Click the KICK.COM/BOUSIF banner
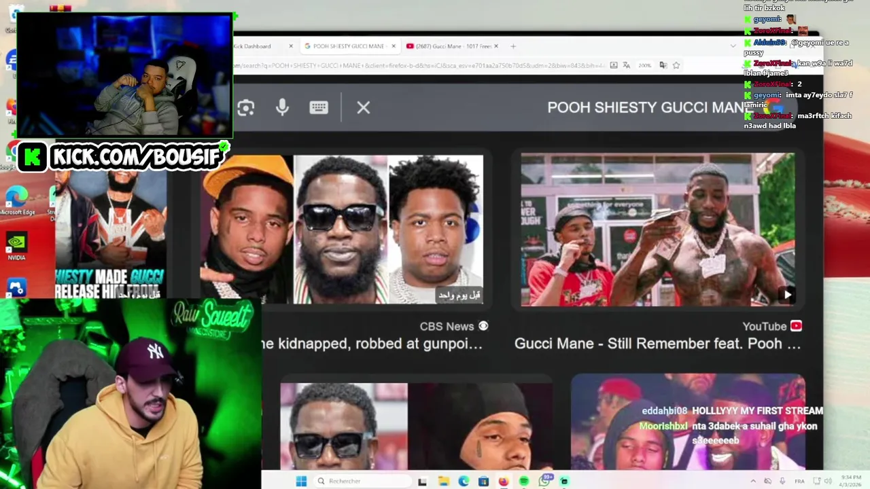The height and width of the screenshot is (489, 870). [124, 157]
